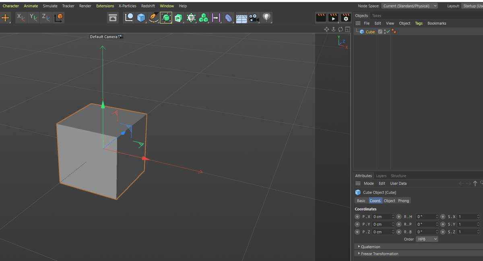
Task: Click viewport pan navigation icon
Action: tap(327, 29)
